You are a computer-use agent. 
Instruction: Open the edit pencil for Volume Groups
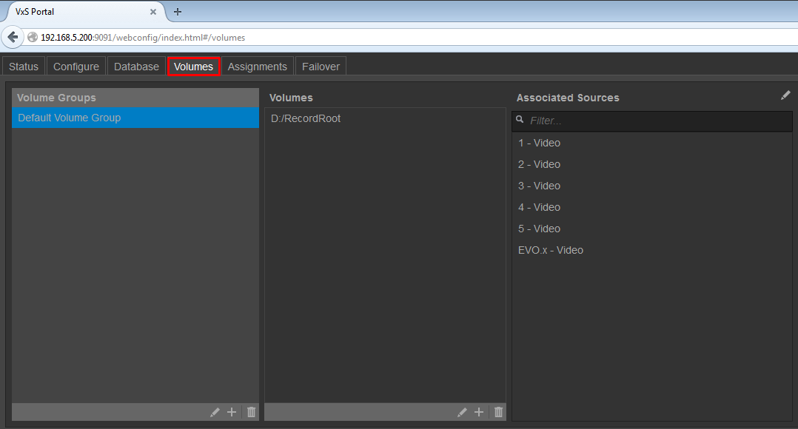click(x=215, y=412)
